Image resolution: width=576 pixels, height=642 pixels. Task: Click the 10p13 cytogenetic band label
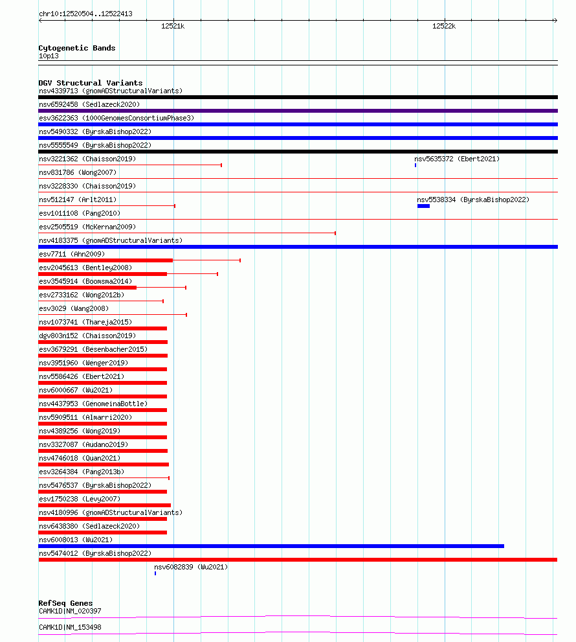pyautogui.click(x=49, y=56)
